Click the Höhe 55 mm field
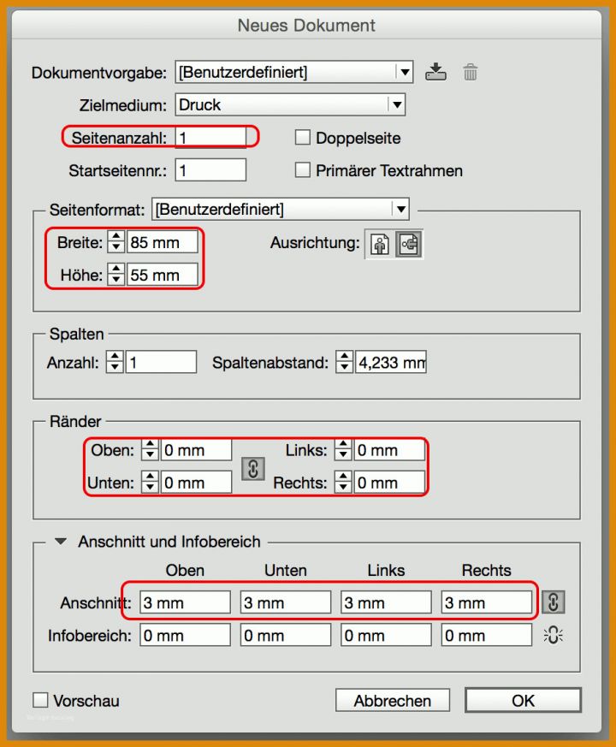 (162, 275)
